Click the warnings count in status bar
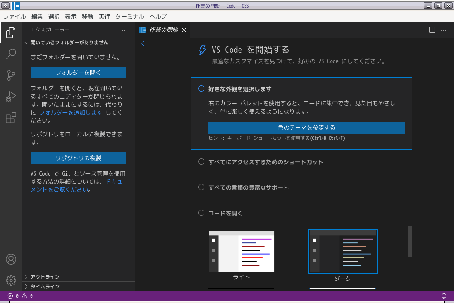This screenshot has height=303, width=454. 27,296
